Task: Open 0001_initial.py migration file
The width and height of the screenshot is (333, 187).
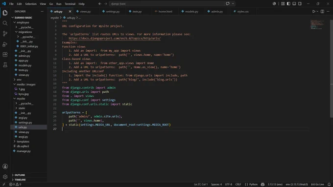Action: [28, 46]
